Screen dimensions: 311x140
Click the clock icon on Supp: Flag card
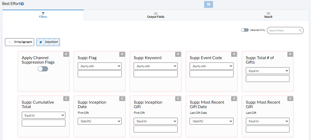tap(122, 54)
